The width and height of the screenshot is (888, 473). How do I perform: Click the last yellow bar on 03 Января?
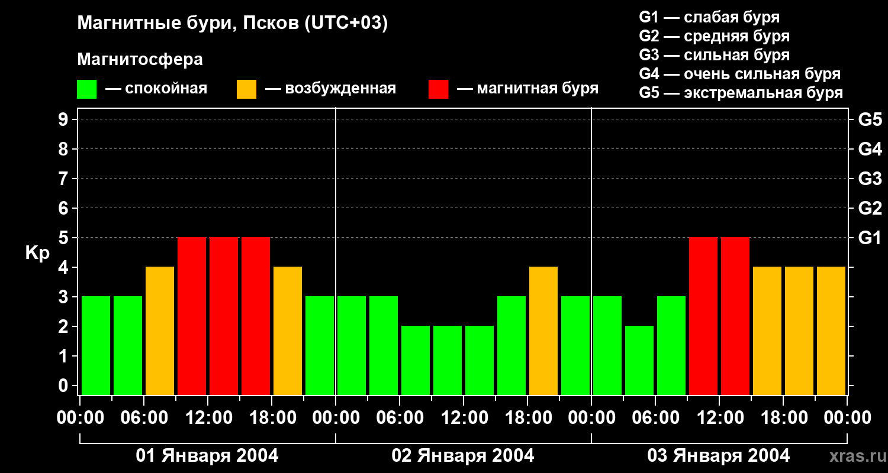831,331
